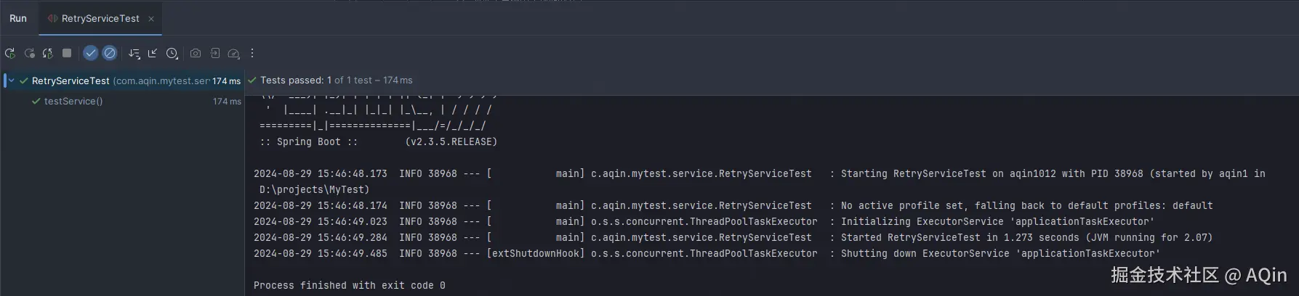
Task: Open test history clock dropdown
Action: pyautogui.click(x=172, y=53)
